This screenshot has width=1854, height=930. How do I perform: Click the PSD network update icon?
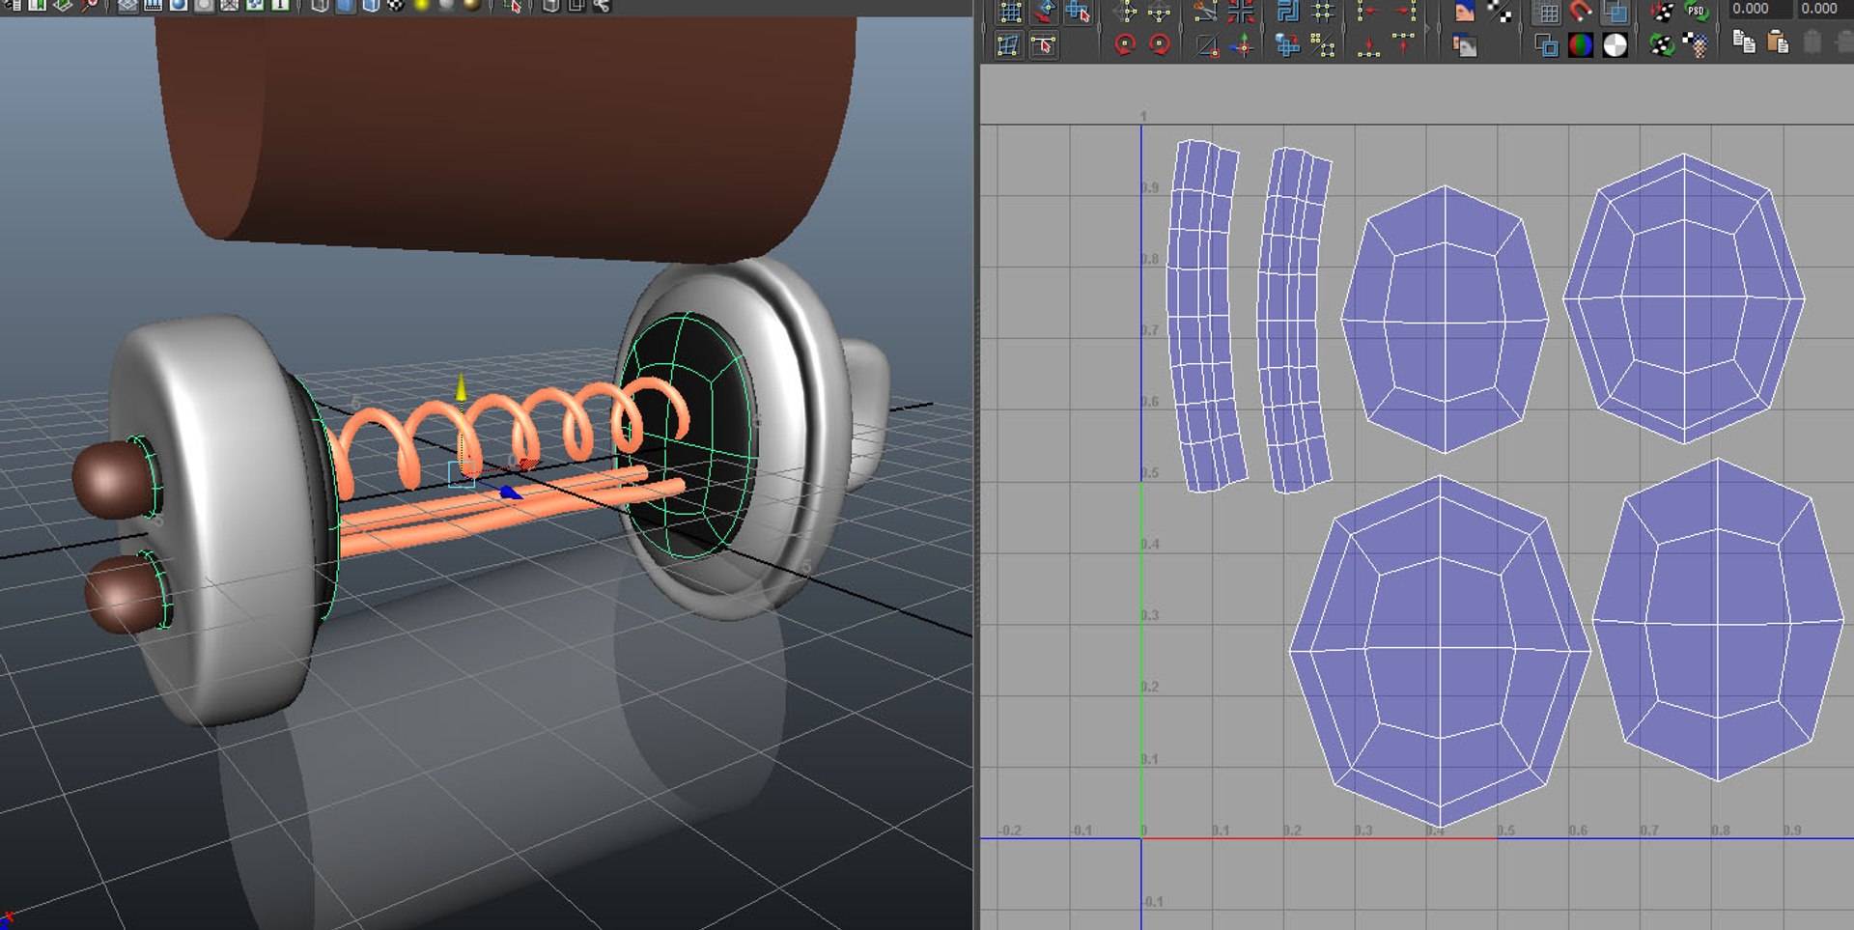[1696, 12]
